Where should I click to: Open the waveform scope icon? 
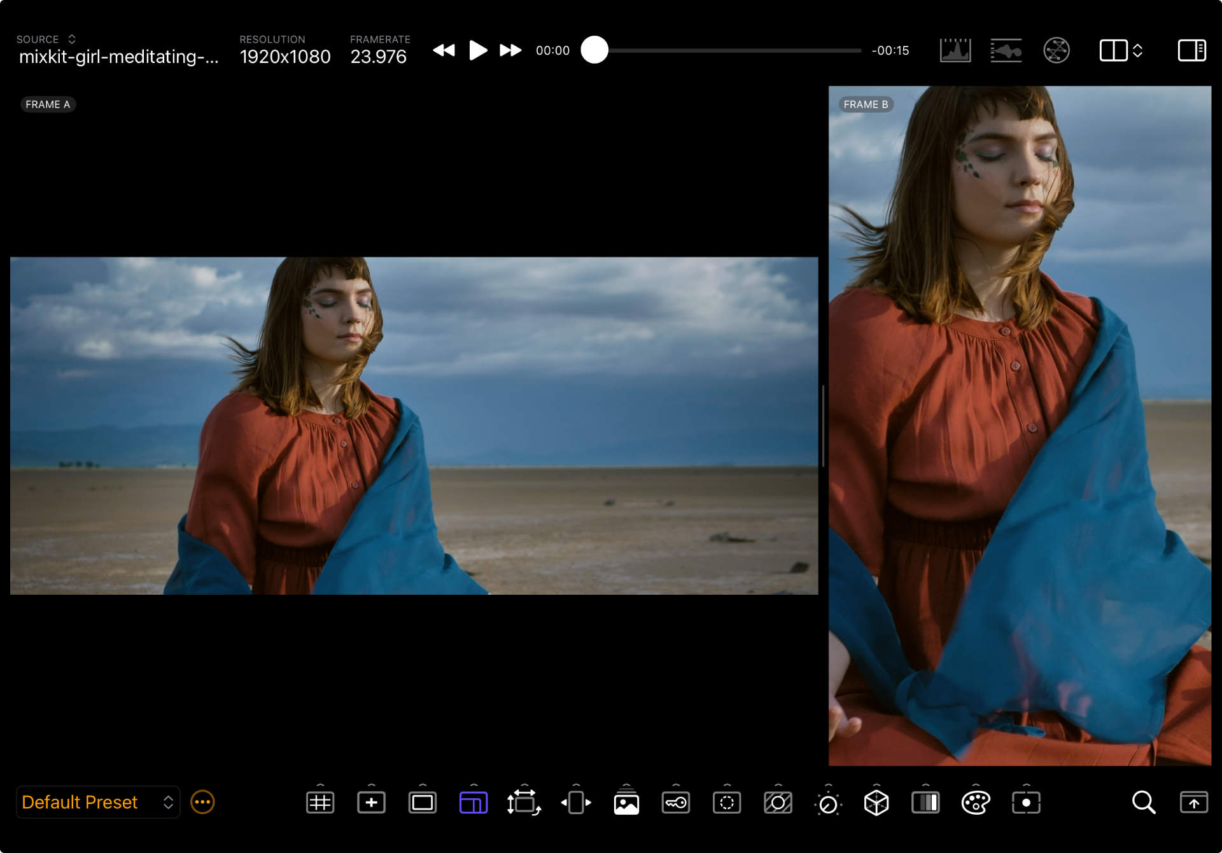[1006, 50]
